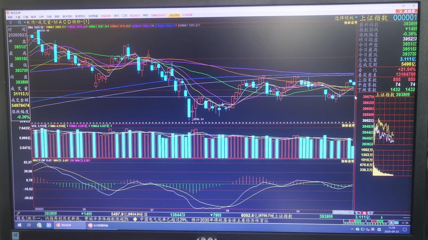Open Task View on the taskbar
This screenshot has width=428, height=240.
[29, 225]
